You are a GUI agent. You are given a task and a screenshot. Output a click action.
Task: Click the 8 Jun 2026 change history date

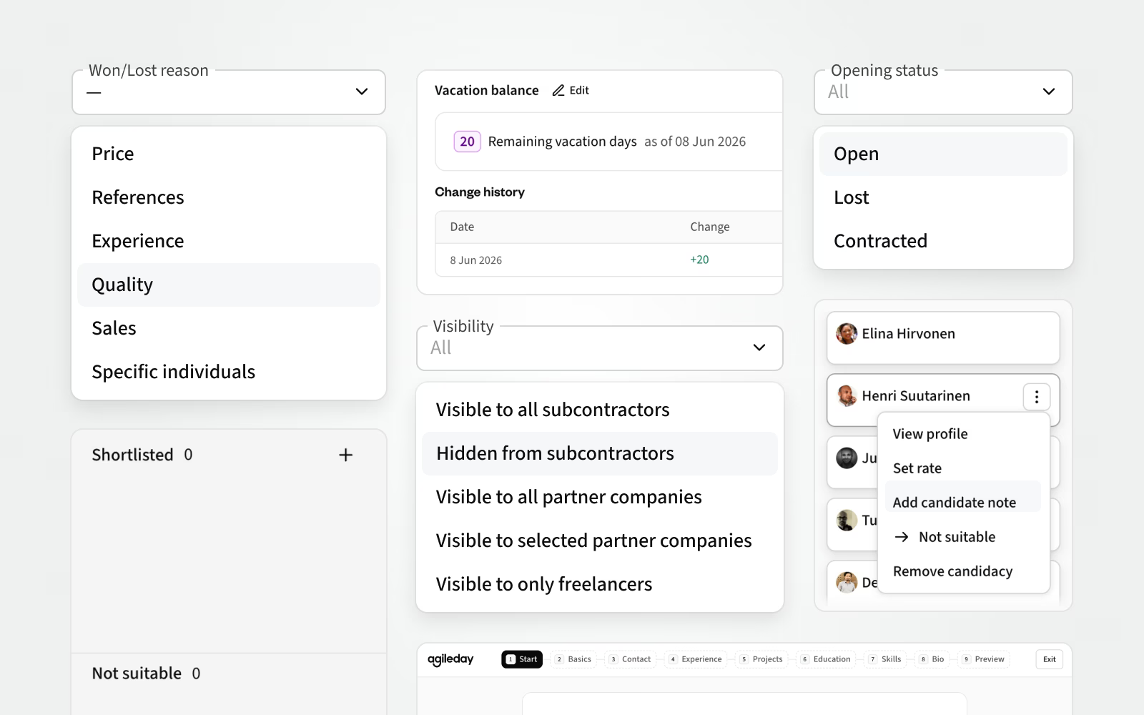476,260
